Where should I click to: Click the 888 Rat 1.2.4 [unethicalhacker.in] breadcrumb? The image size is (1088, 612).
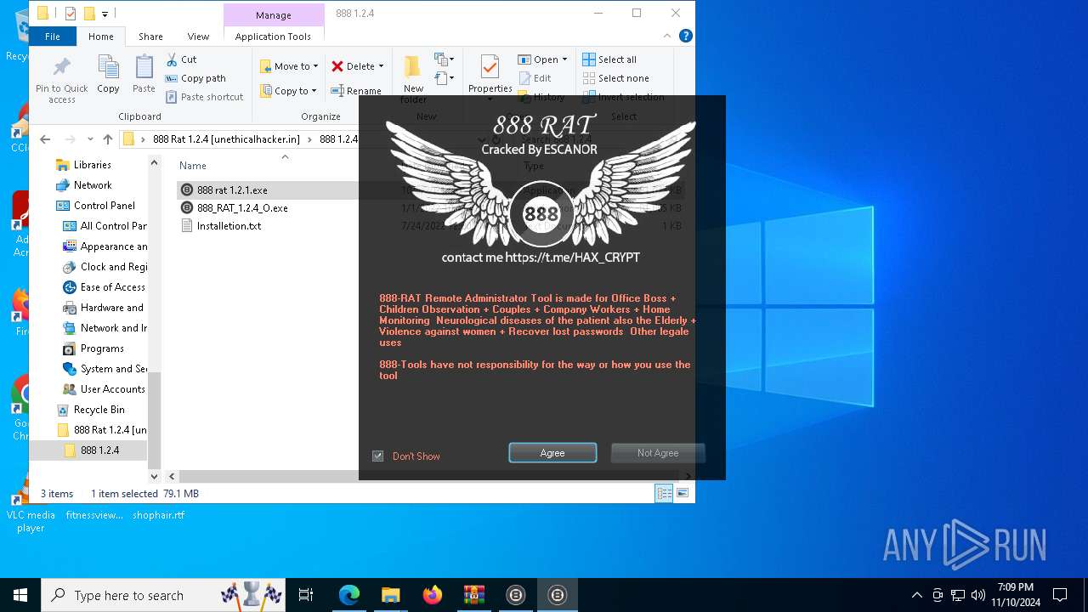226,139
